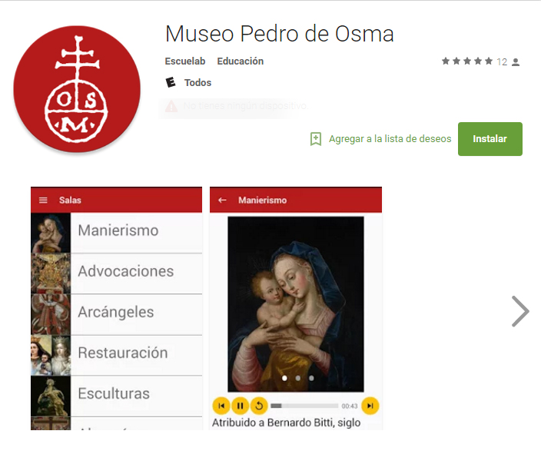Pause the audio with the pause button
The image size is (541, 464).
(240, 406)
